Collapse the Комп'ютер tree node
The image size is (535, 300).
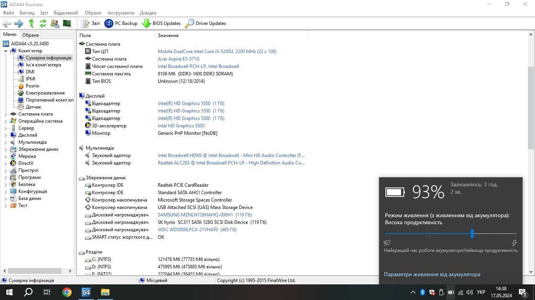point(5,51)
